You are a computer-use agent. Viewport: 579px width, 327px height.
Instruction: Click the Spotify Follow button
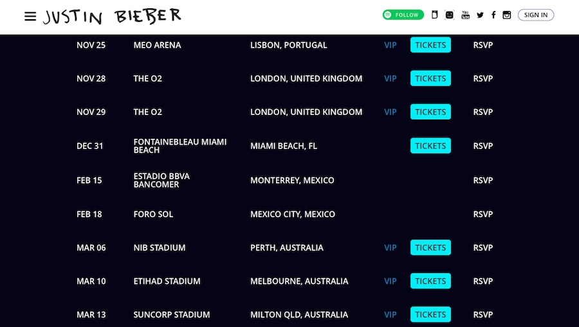pos(403,15)
